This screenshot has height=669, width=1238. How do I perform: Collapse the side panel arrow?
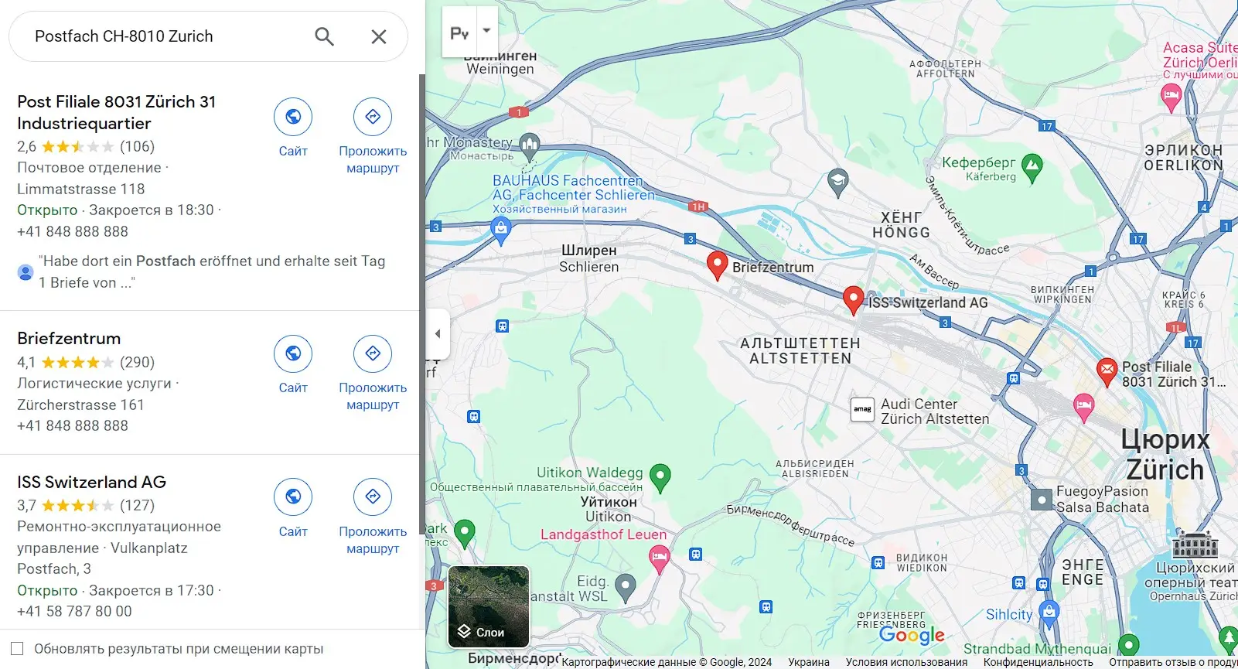tap(438, 334)
